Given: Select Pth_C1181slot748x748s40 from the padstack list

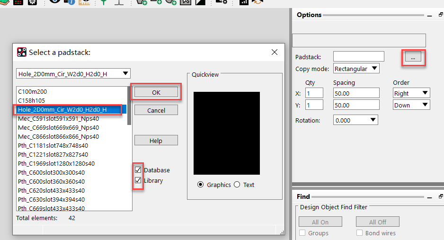Looking at the screenshot, I should [x=53, y=145].
